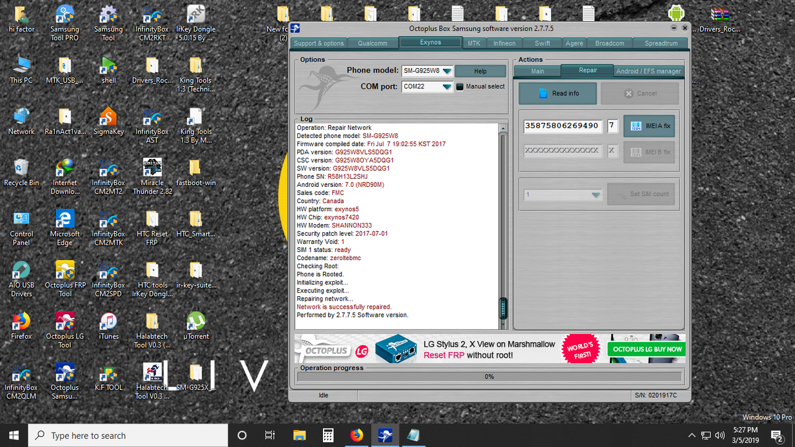Open the Main actions tab
Image resolution: width=795 pixels, height=447 pixels.
tap(538, 71)
